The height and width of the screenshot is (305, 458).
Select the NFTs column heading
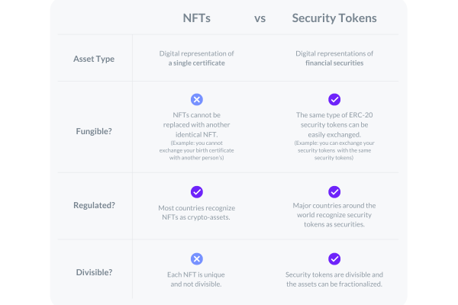coord(197,18)
